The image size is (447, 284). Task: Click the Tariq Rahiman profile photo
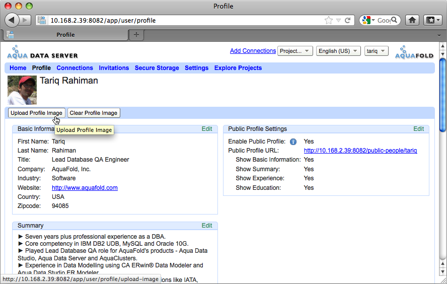(22, 90)
